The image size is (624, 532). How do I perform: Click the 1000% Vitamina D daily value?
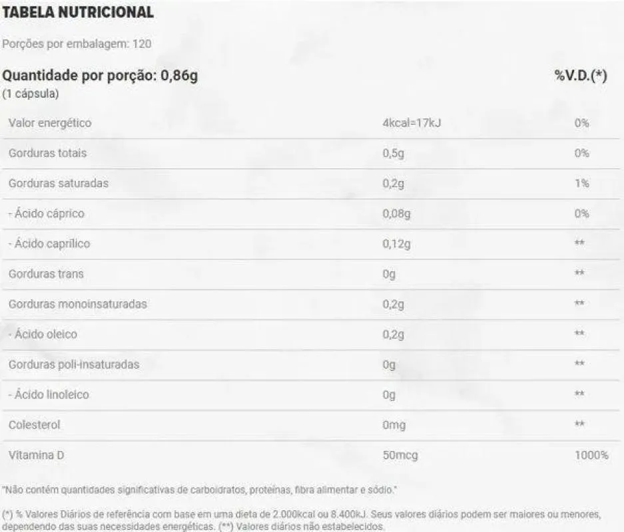[591, 455]
